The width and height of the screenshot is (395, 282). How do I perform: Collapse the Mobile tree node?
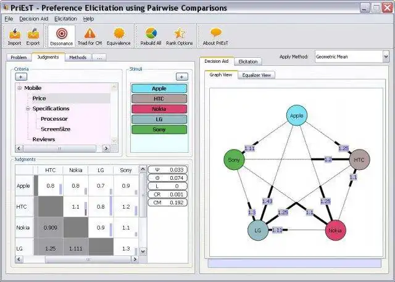(20, 88)
